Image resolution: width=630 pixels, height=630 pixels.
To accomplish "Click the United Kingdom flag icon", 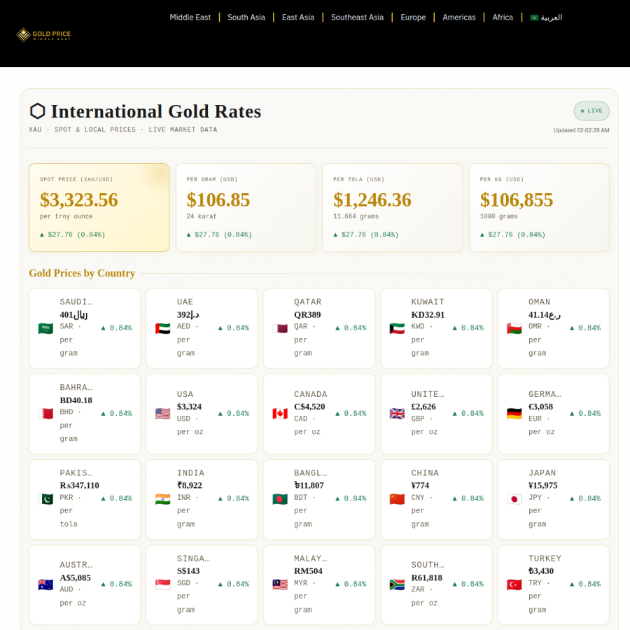I will tap(397, 414).
